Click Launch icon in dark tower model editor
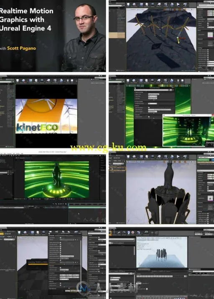The width and height of the screenshot is (214, 299). pos(185,157)
